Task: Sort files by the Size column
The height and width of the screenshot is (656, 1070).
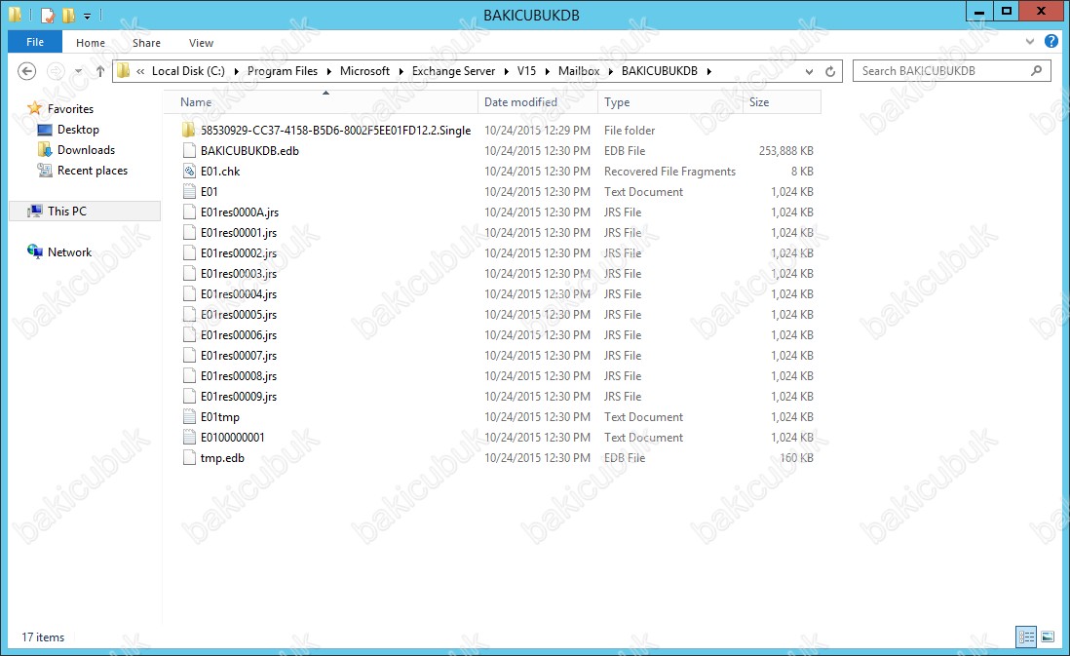Action: 781,102
